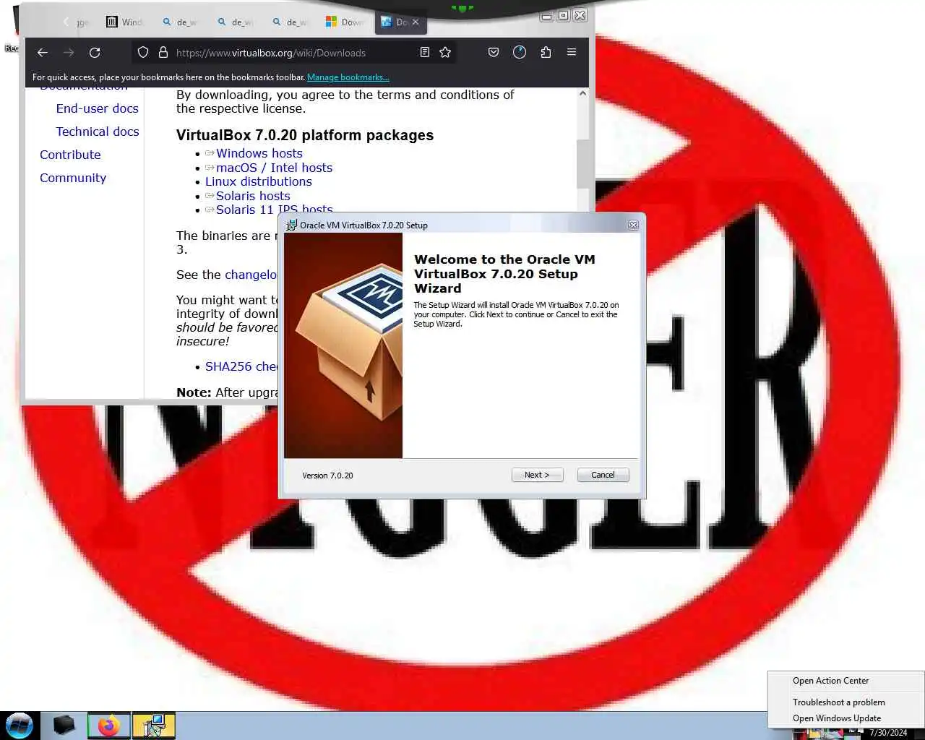Open Linux distributions link

258,181
